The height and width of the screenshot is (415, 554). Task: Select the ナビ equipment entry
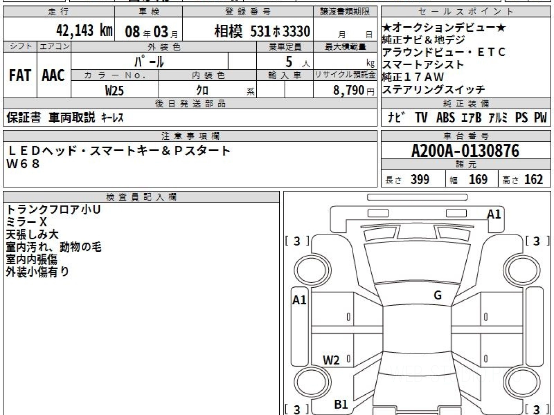[x=396, y=118]
